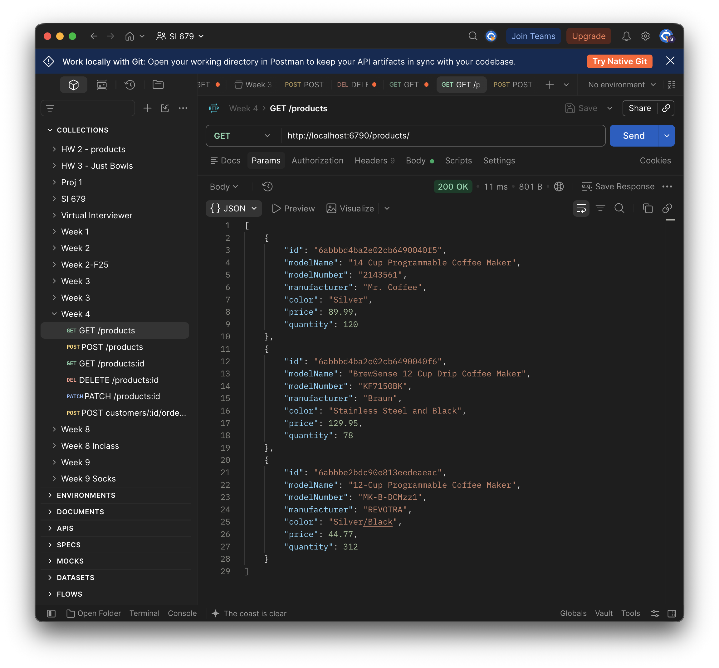Click the search magnifier in title bar

473,36
